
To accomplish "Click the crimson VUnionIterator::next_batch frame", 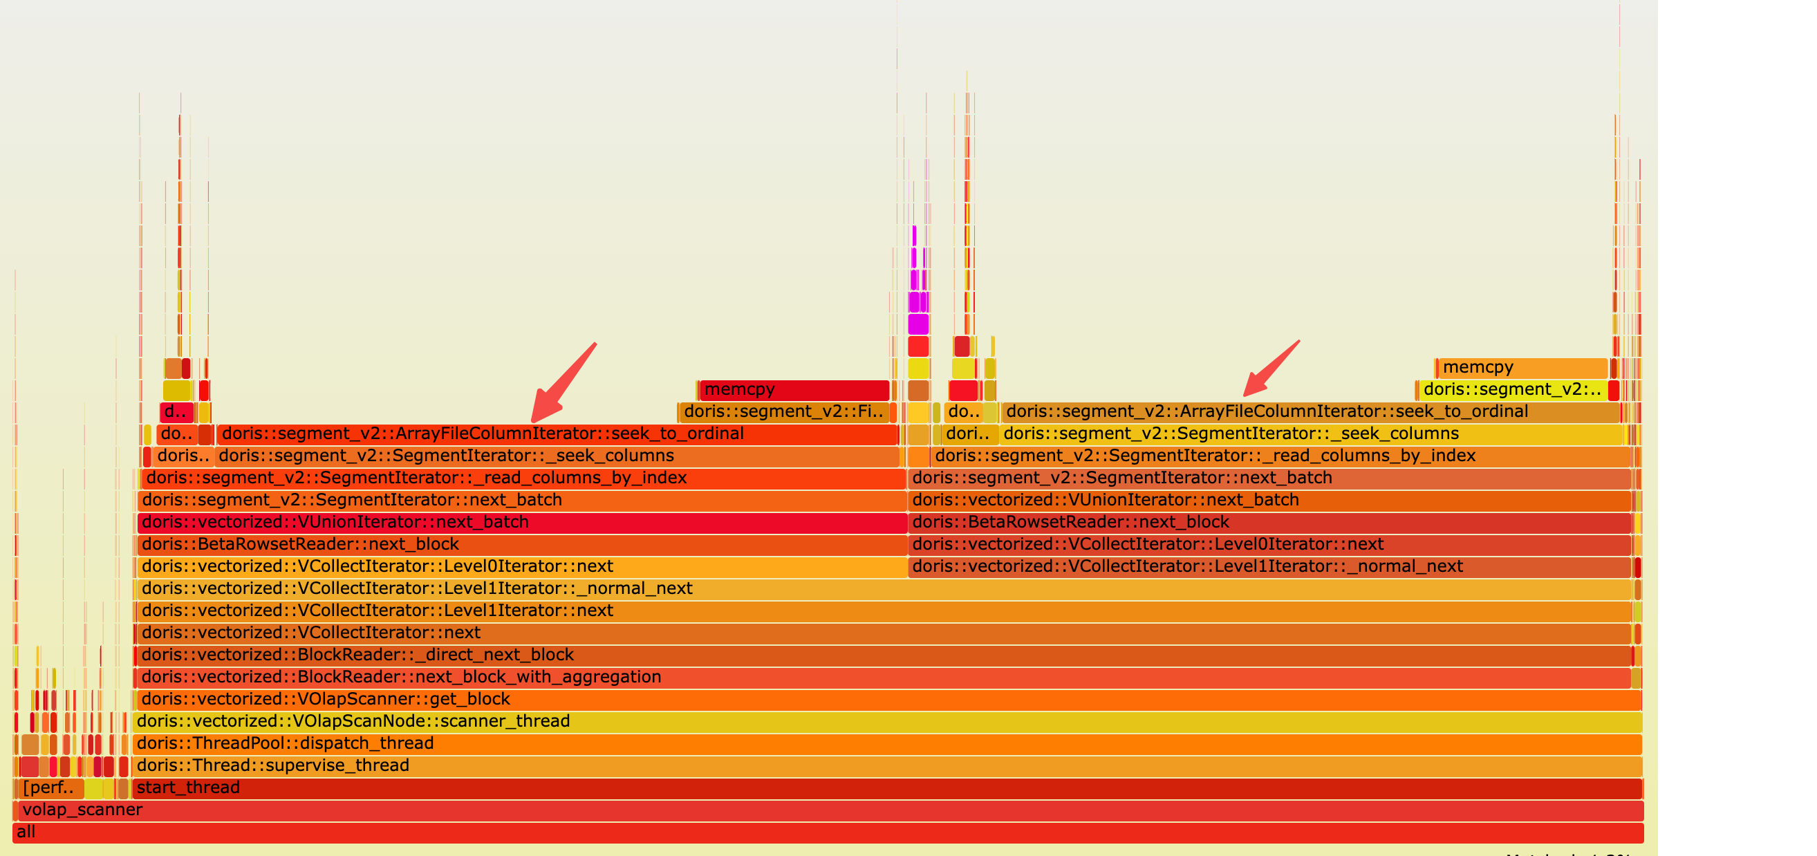I will coord(522,523).
